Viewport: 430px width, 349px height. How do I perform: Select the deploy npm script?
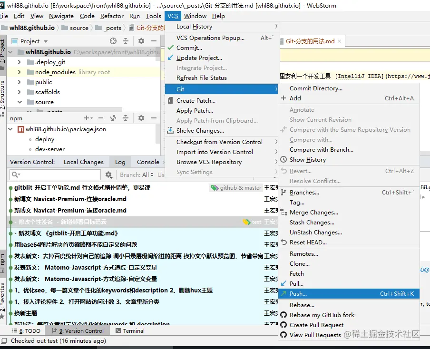(45, 139)
